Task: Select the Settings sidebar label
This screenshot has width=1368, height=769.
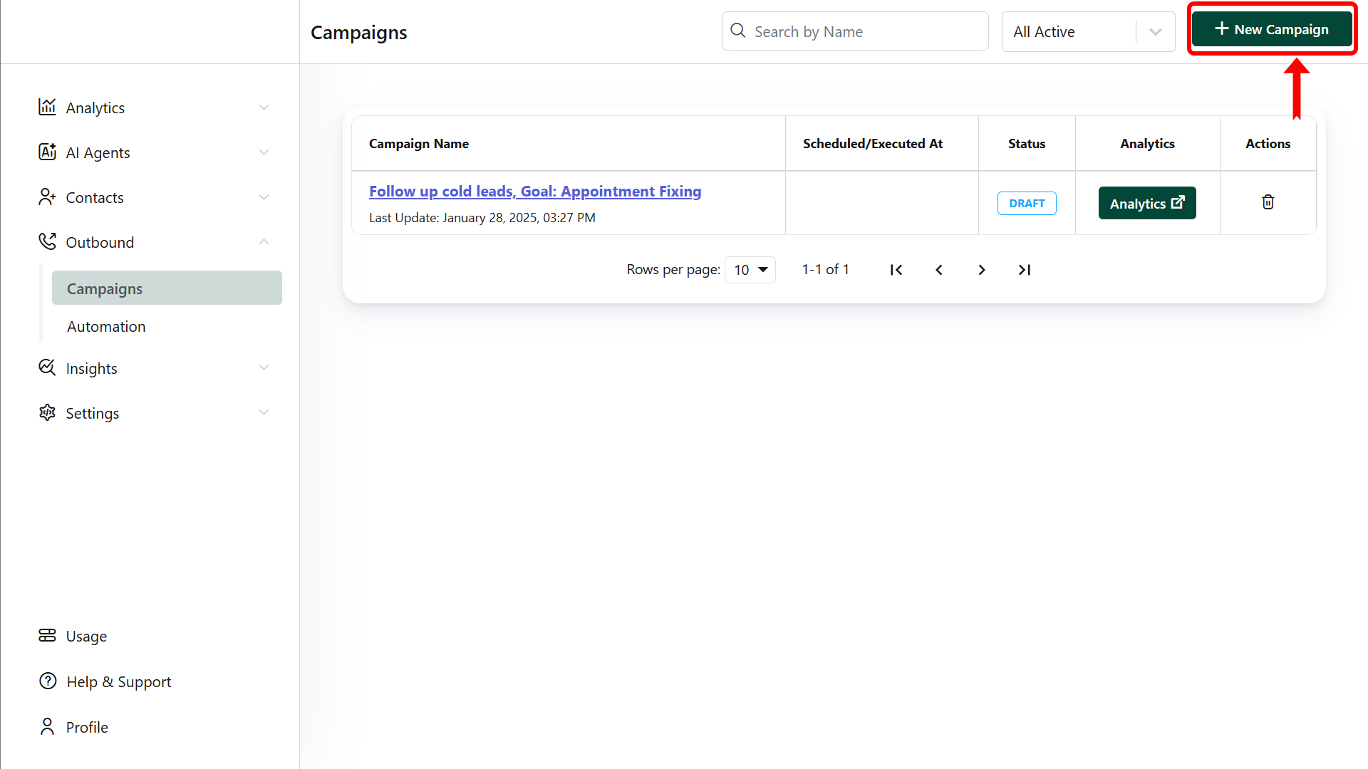Action: tap(93, 413)
